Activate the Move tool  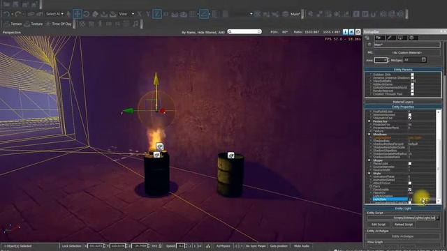(x=78, y=14)
